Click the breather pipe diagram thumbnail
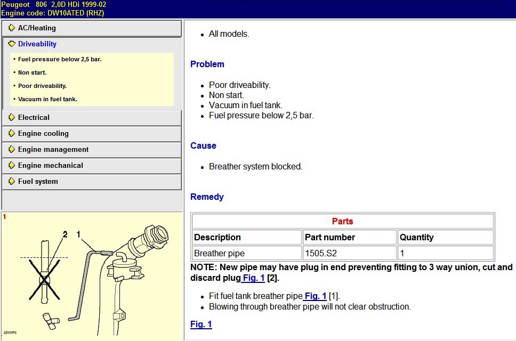The image size is (516, 341). [92, 275]
